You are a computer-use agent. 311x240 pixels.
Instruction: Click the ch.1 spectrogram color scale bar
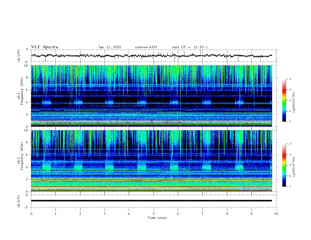[284, 100]
